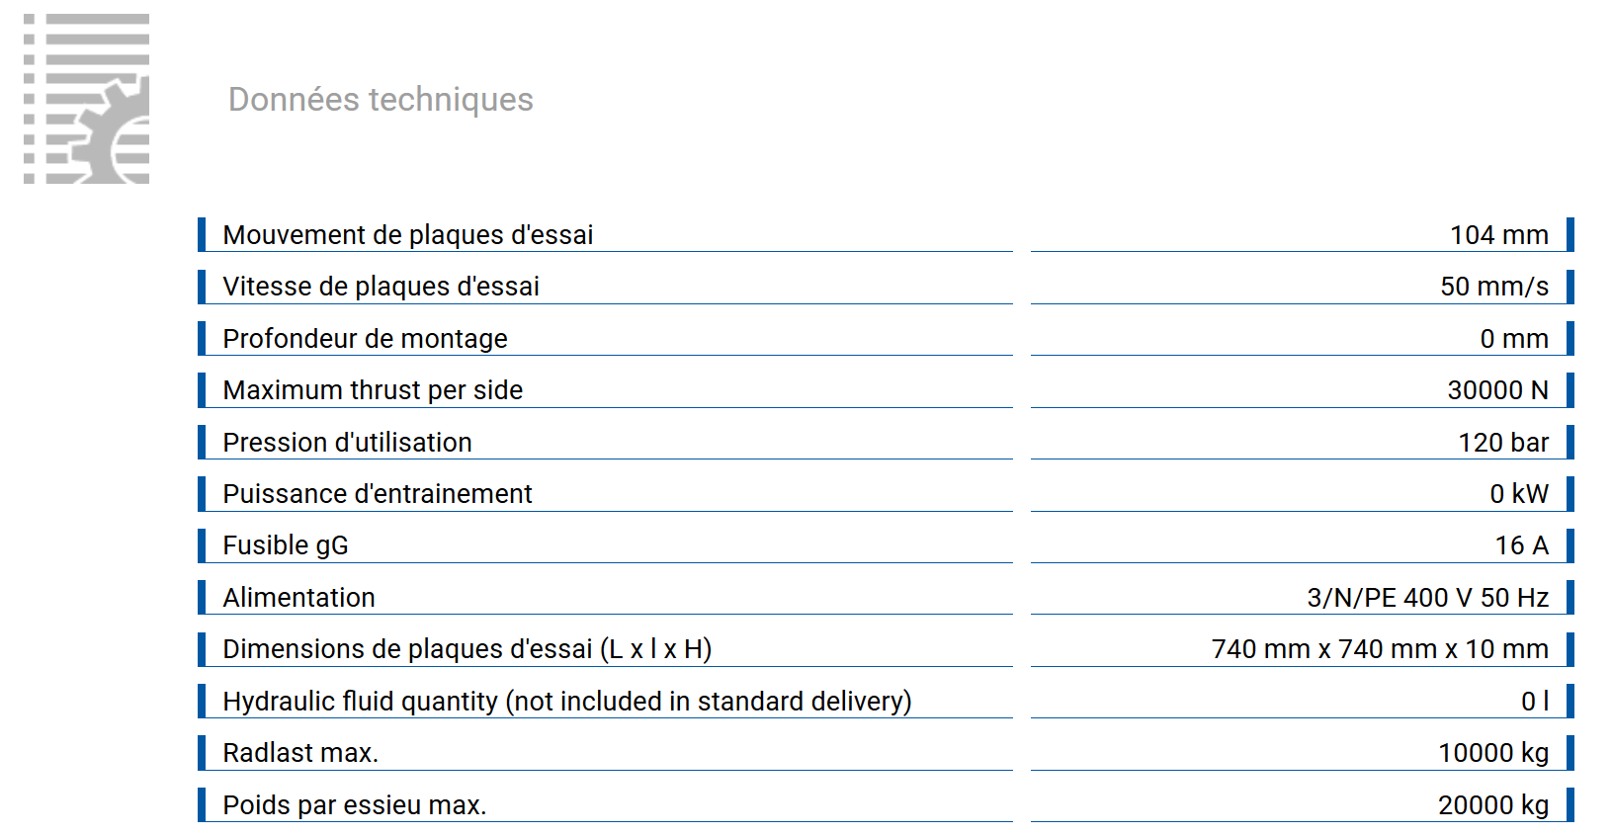This screenshot has width=1612, height=835.
Task: Select the "Vitesse de plaques d'essai" row label
Action: tap(381, 287)
